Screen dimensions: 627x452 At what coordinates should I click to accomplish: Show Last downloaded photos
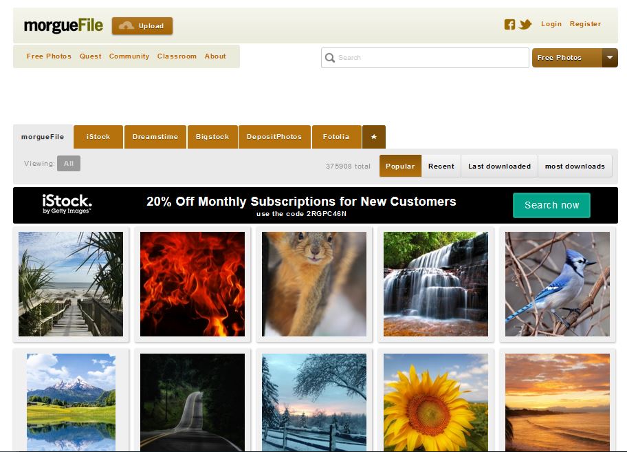pyautogui.click(x=499, y=166)
